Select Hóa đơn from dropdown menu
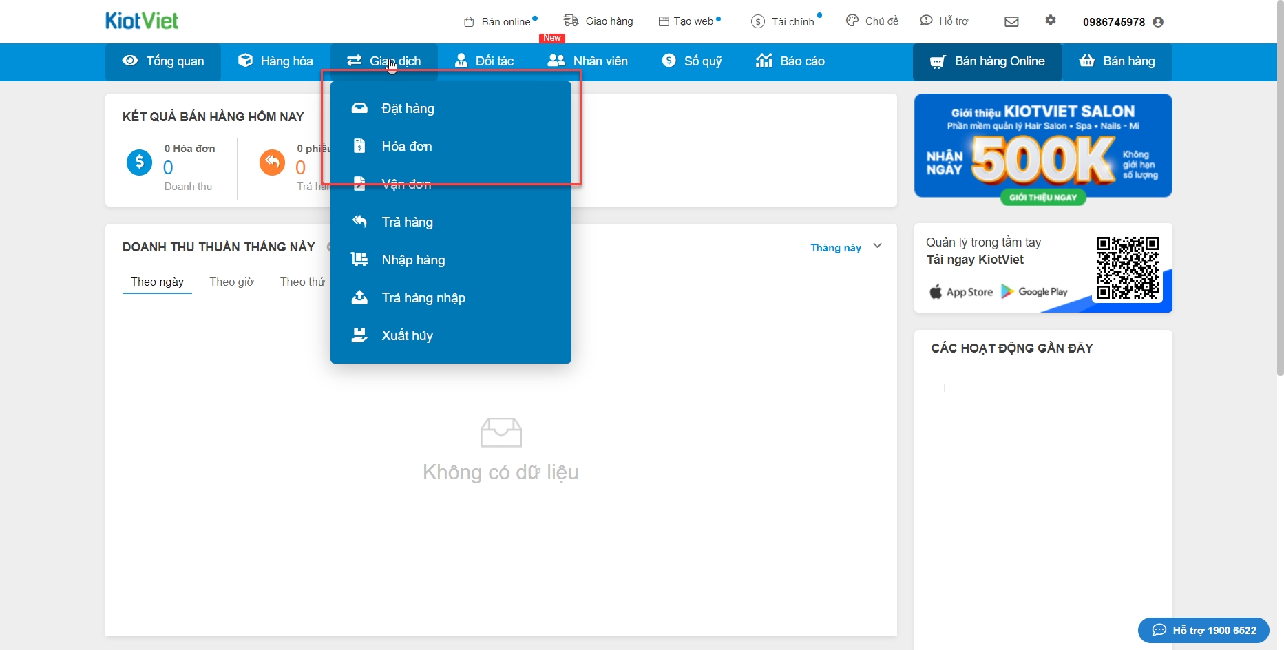 click(x=406, y=146)
